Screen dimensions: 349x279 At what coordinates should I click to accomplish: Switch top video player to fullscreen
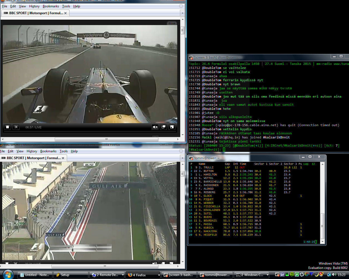[x=172, y=127]
